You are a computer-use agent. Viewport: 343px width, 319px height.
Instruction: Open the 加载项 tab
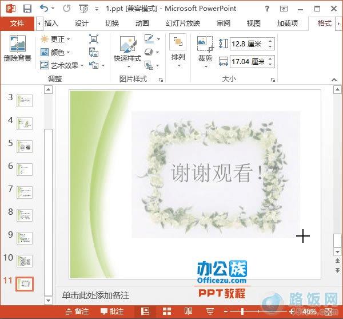pyautogui.click(x=288, y=23)
